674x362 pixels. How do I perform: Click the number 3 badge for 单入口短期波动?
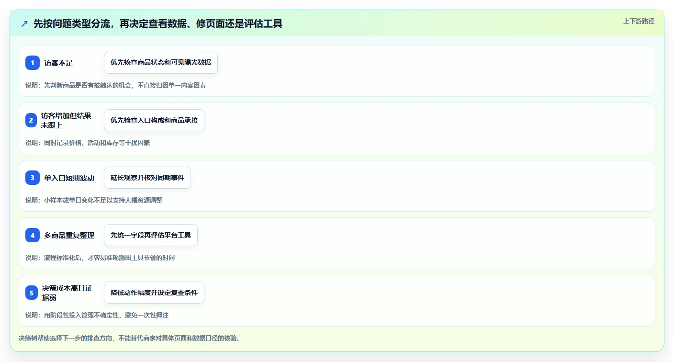[33, 178]
